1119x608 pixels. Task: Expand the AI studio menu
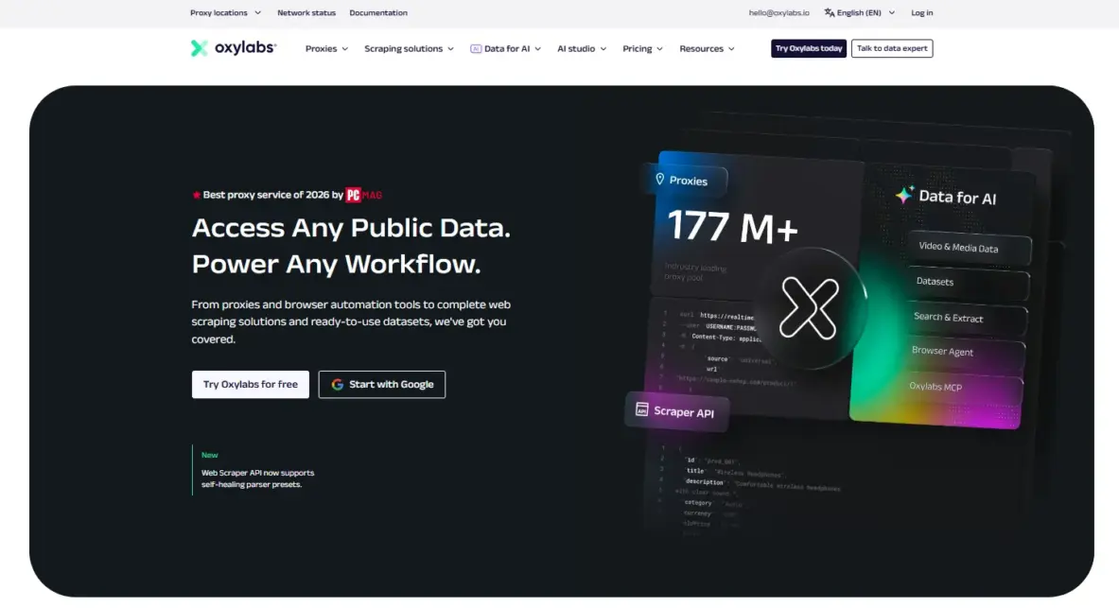582,48
